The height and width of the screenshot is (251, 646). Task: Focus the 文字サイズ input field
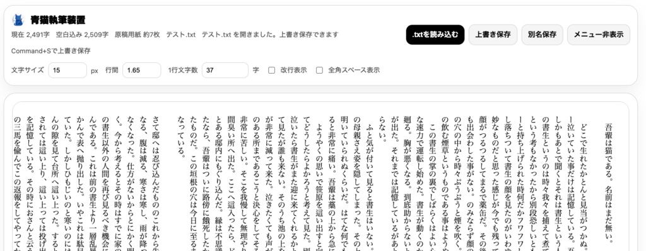[68, 70]
